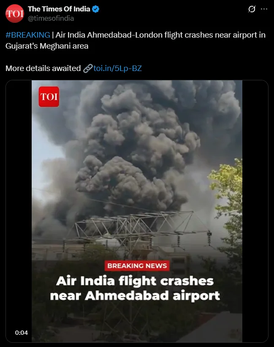
Task: Open the Grok explain-post icon
Action: pyautogui.click(x=252, y=9)
